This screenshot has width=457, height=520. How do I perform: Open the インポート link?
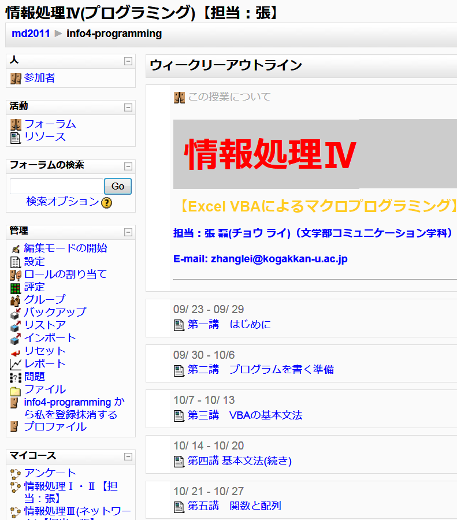coord(50,337)
